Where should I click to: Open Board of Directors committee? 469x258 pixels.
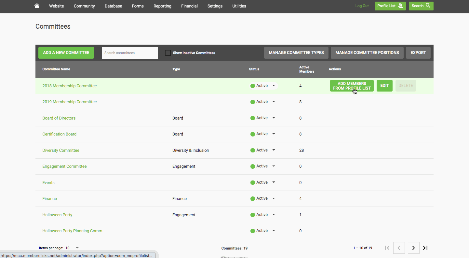click(59, 118)
